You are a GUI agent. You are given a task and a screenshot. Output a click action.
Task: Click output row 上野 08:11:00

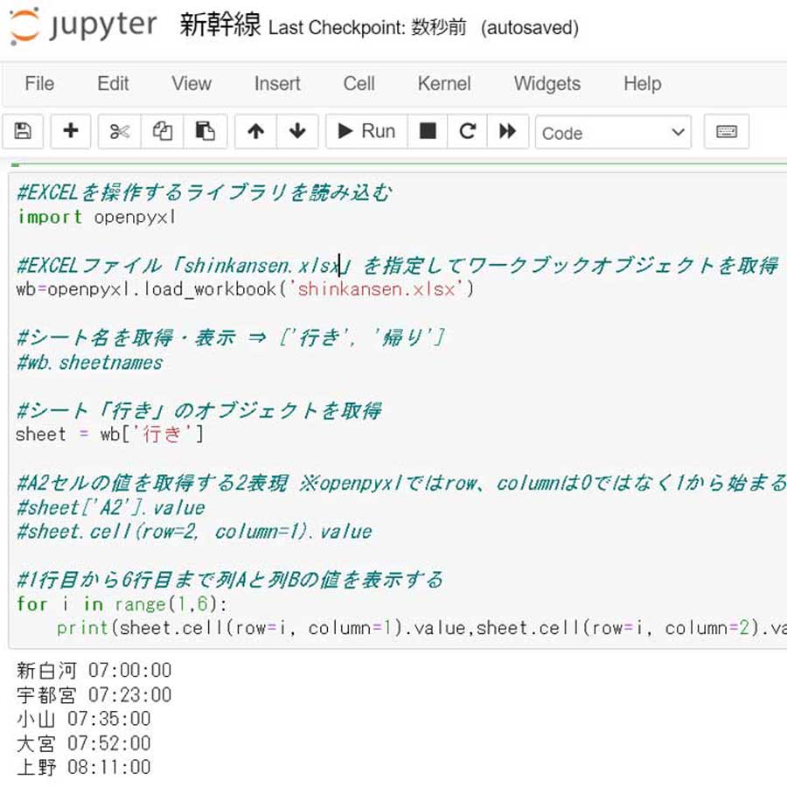(x=84, y=768)
